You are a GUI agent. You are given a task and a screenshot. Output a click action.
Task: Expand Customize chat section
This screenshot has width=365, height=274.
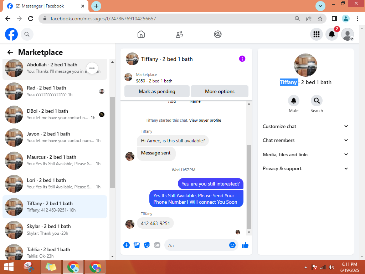[x=305, y=126]
